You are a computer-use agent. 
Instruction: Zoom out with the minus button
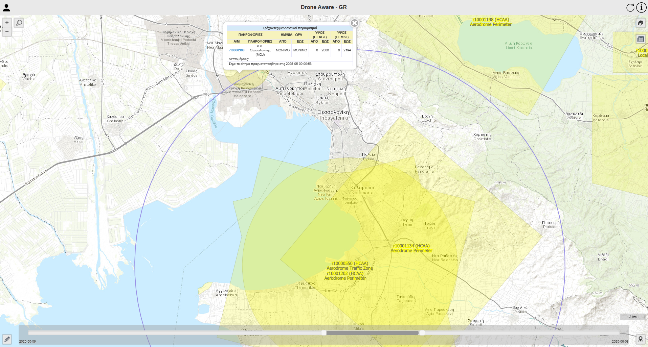[7, 32]
